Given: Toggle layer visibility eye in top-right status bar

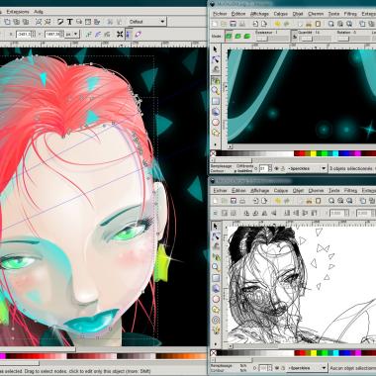Looking at the screenshot, I should pyautogui.click(x=276, y=168).
